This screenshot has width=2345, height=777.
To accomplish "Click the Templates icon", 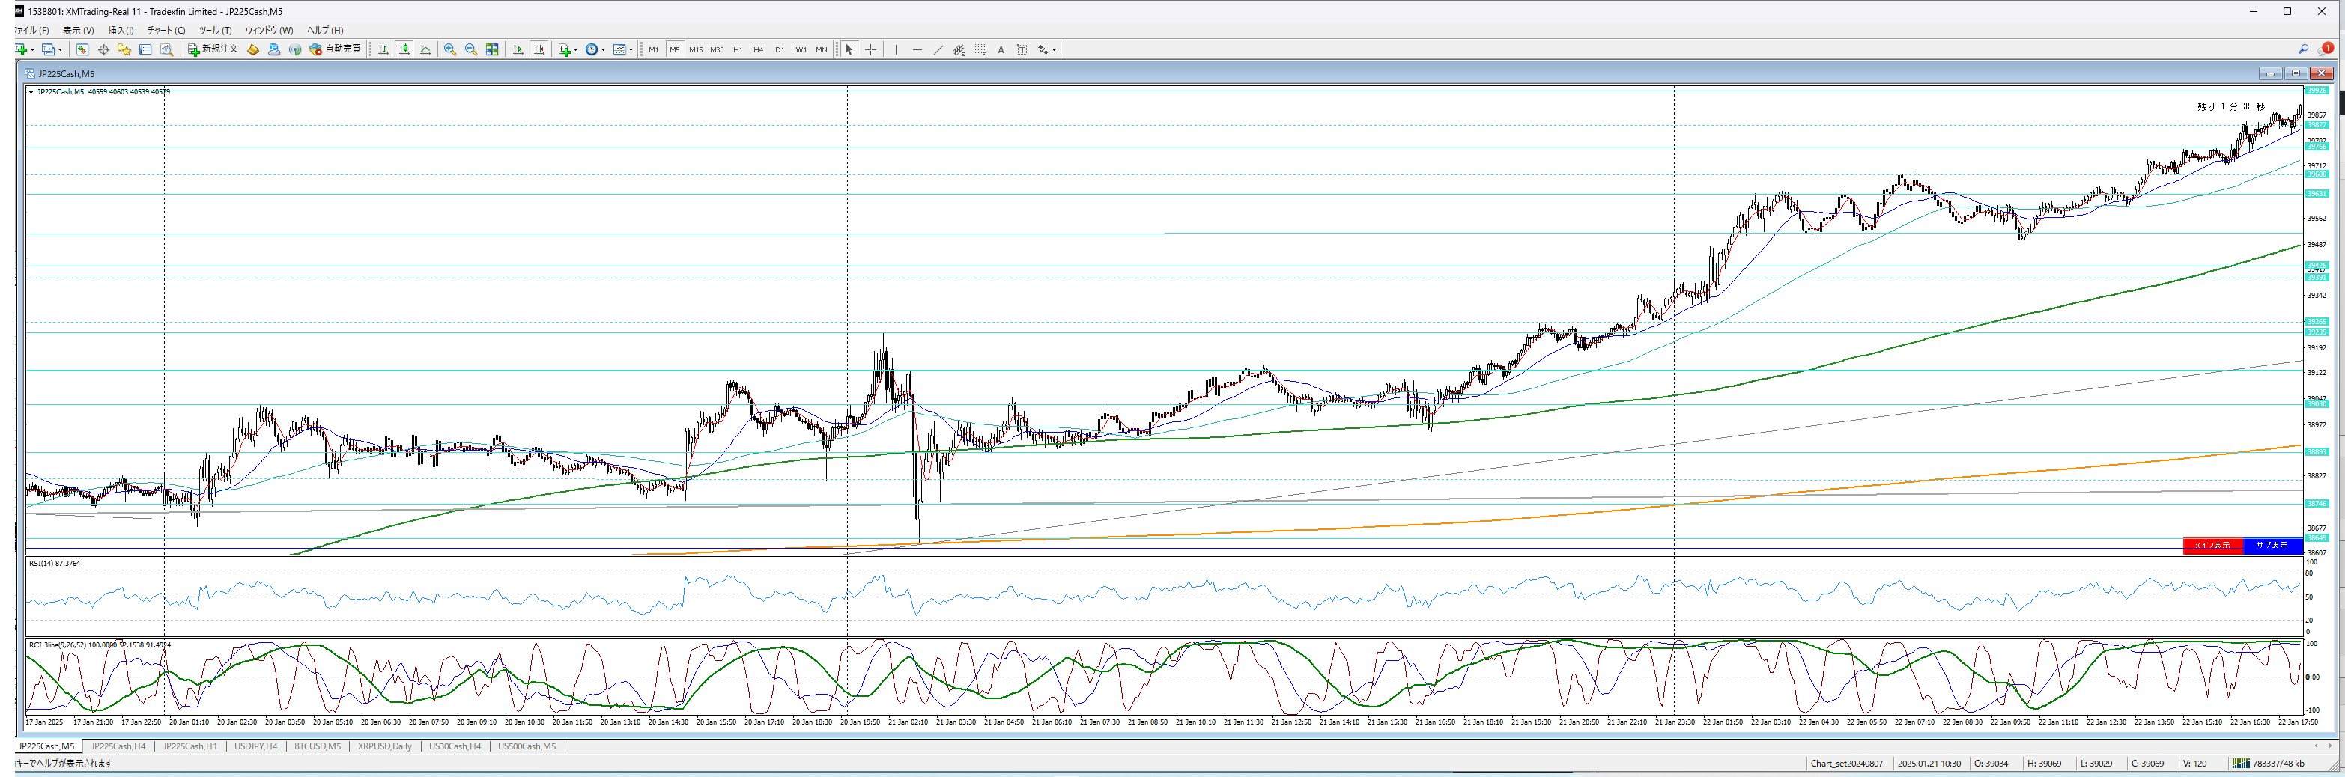I will tap(620, 49).
